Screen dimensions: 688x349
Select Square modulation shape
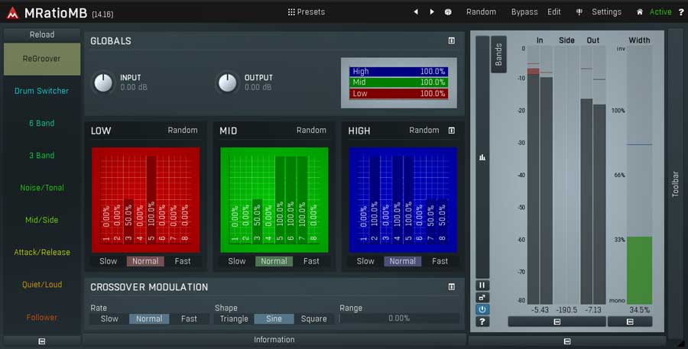(x=313, y=318)
